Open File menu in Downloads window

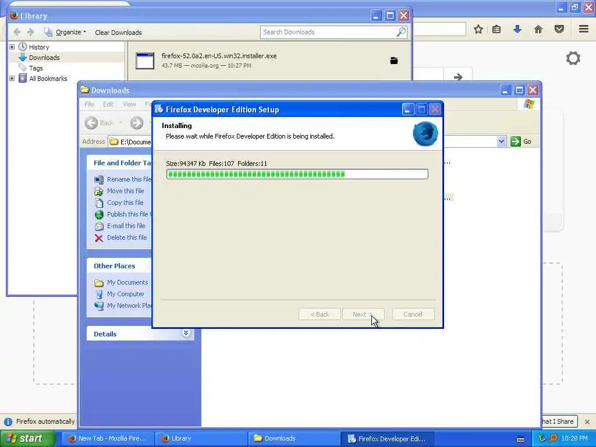point(89,104)
